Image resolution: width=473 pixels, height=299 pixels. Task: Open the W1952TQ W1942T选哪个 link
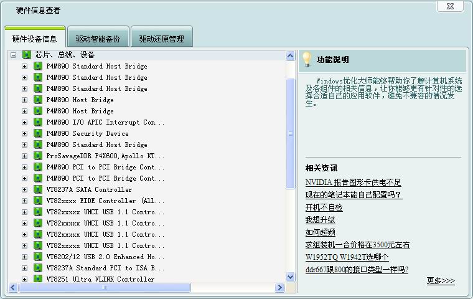[347, 257]
